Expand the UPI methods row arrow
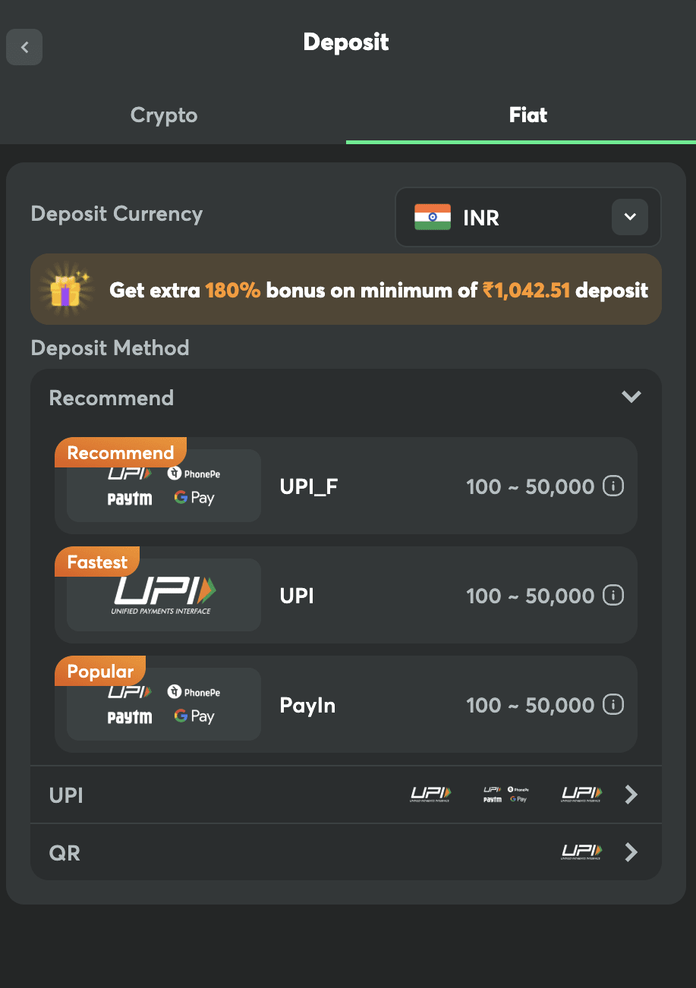The width and height of the screenshot is (696, 988). click(x=631, y=794)
